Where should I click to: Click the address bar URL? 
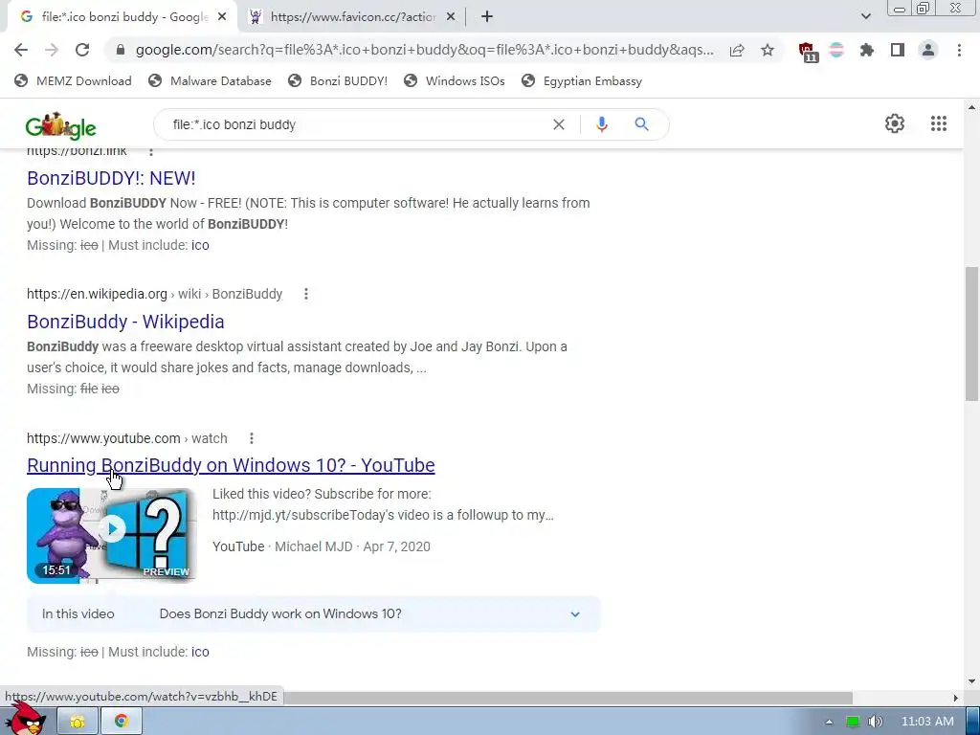(x=424, y=50)
